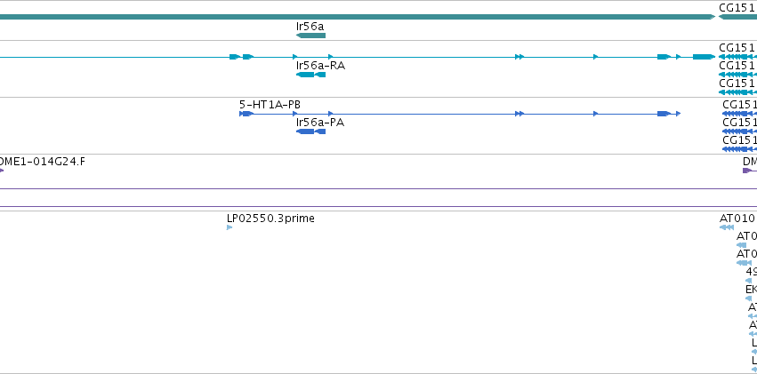
Task: Click the Ir56a gene label
Action: click(310, 27)
